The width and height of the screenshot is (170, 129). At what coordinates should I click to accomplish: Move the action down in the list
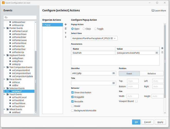[x=66, y=37]
